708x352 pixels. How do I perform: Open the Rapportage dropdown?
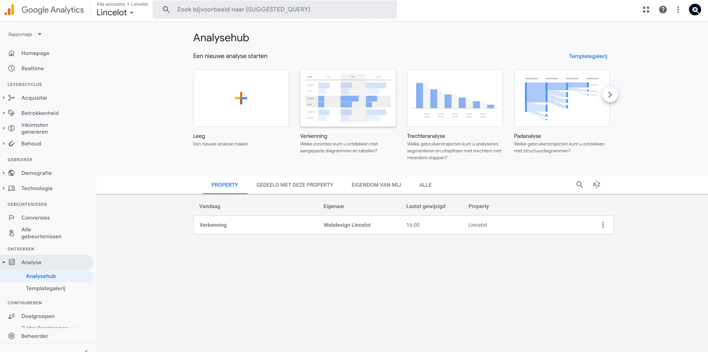point(25,34)
